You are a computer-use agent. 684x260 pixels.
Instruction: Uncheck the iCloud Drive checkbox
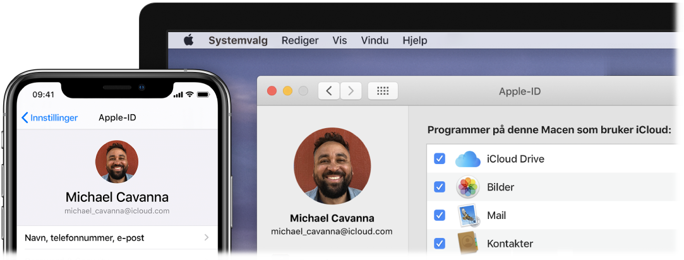[x=440, y=159]
